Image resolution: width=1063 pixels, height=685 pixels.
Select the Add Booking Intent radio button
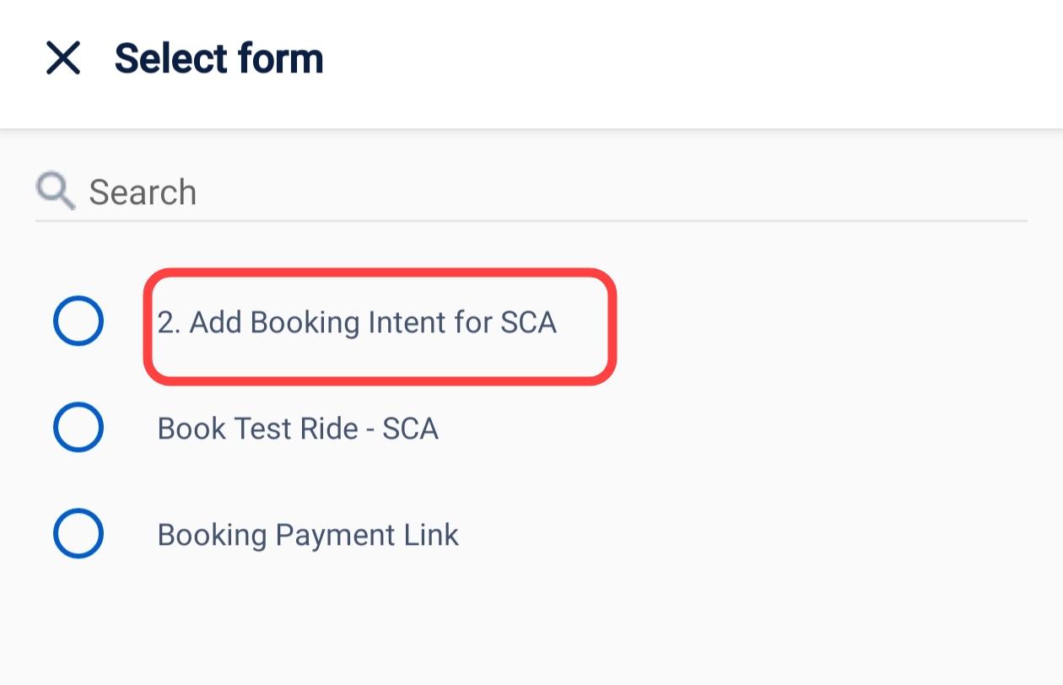tap(78, 321)
